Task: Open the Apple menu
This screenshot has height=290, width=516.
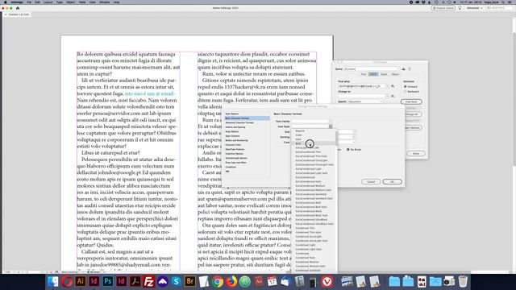Action: click(6, 2)
